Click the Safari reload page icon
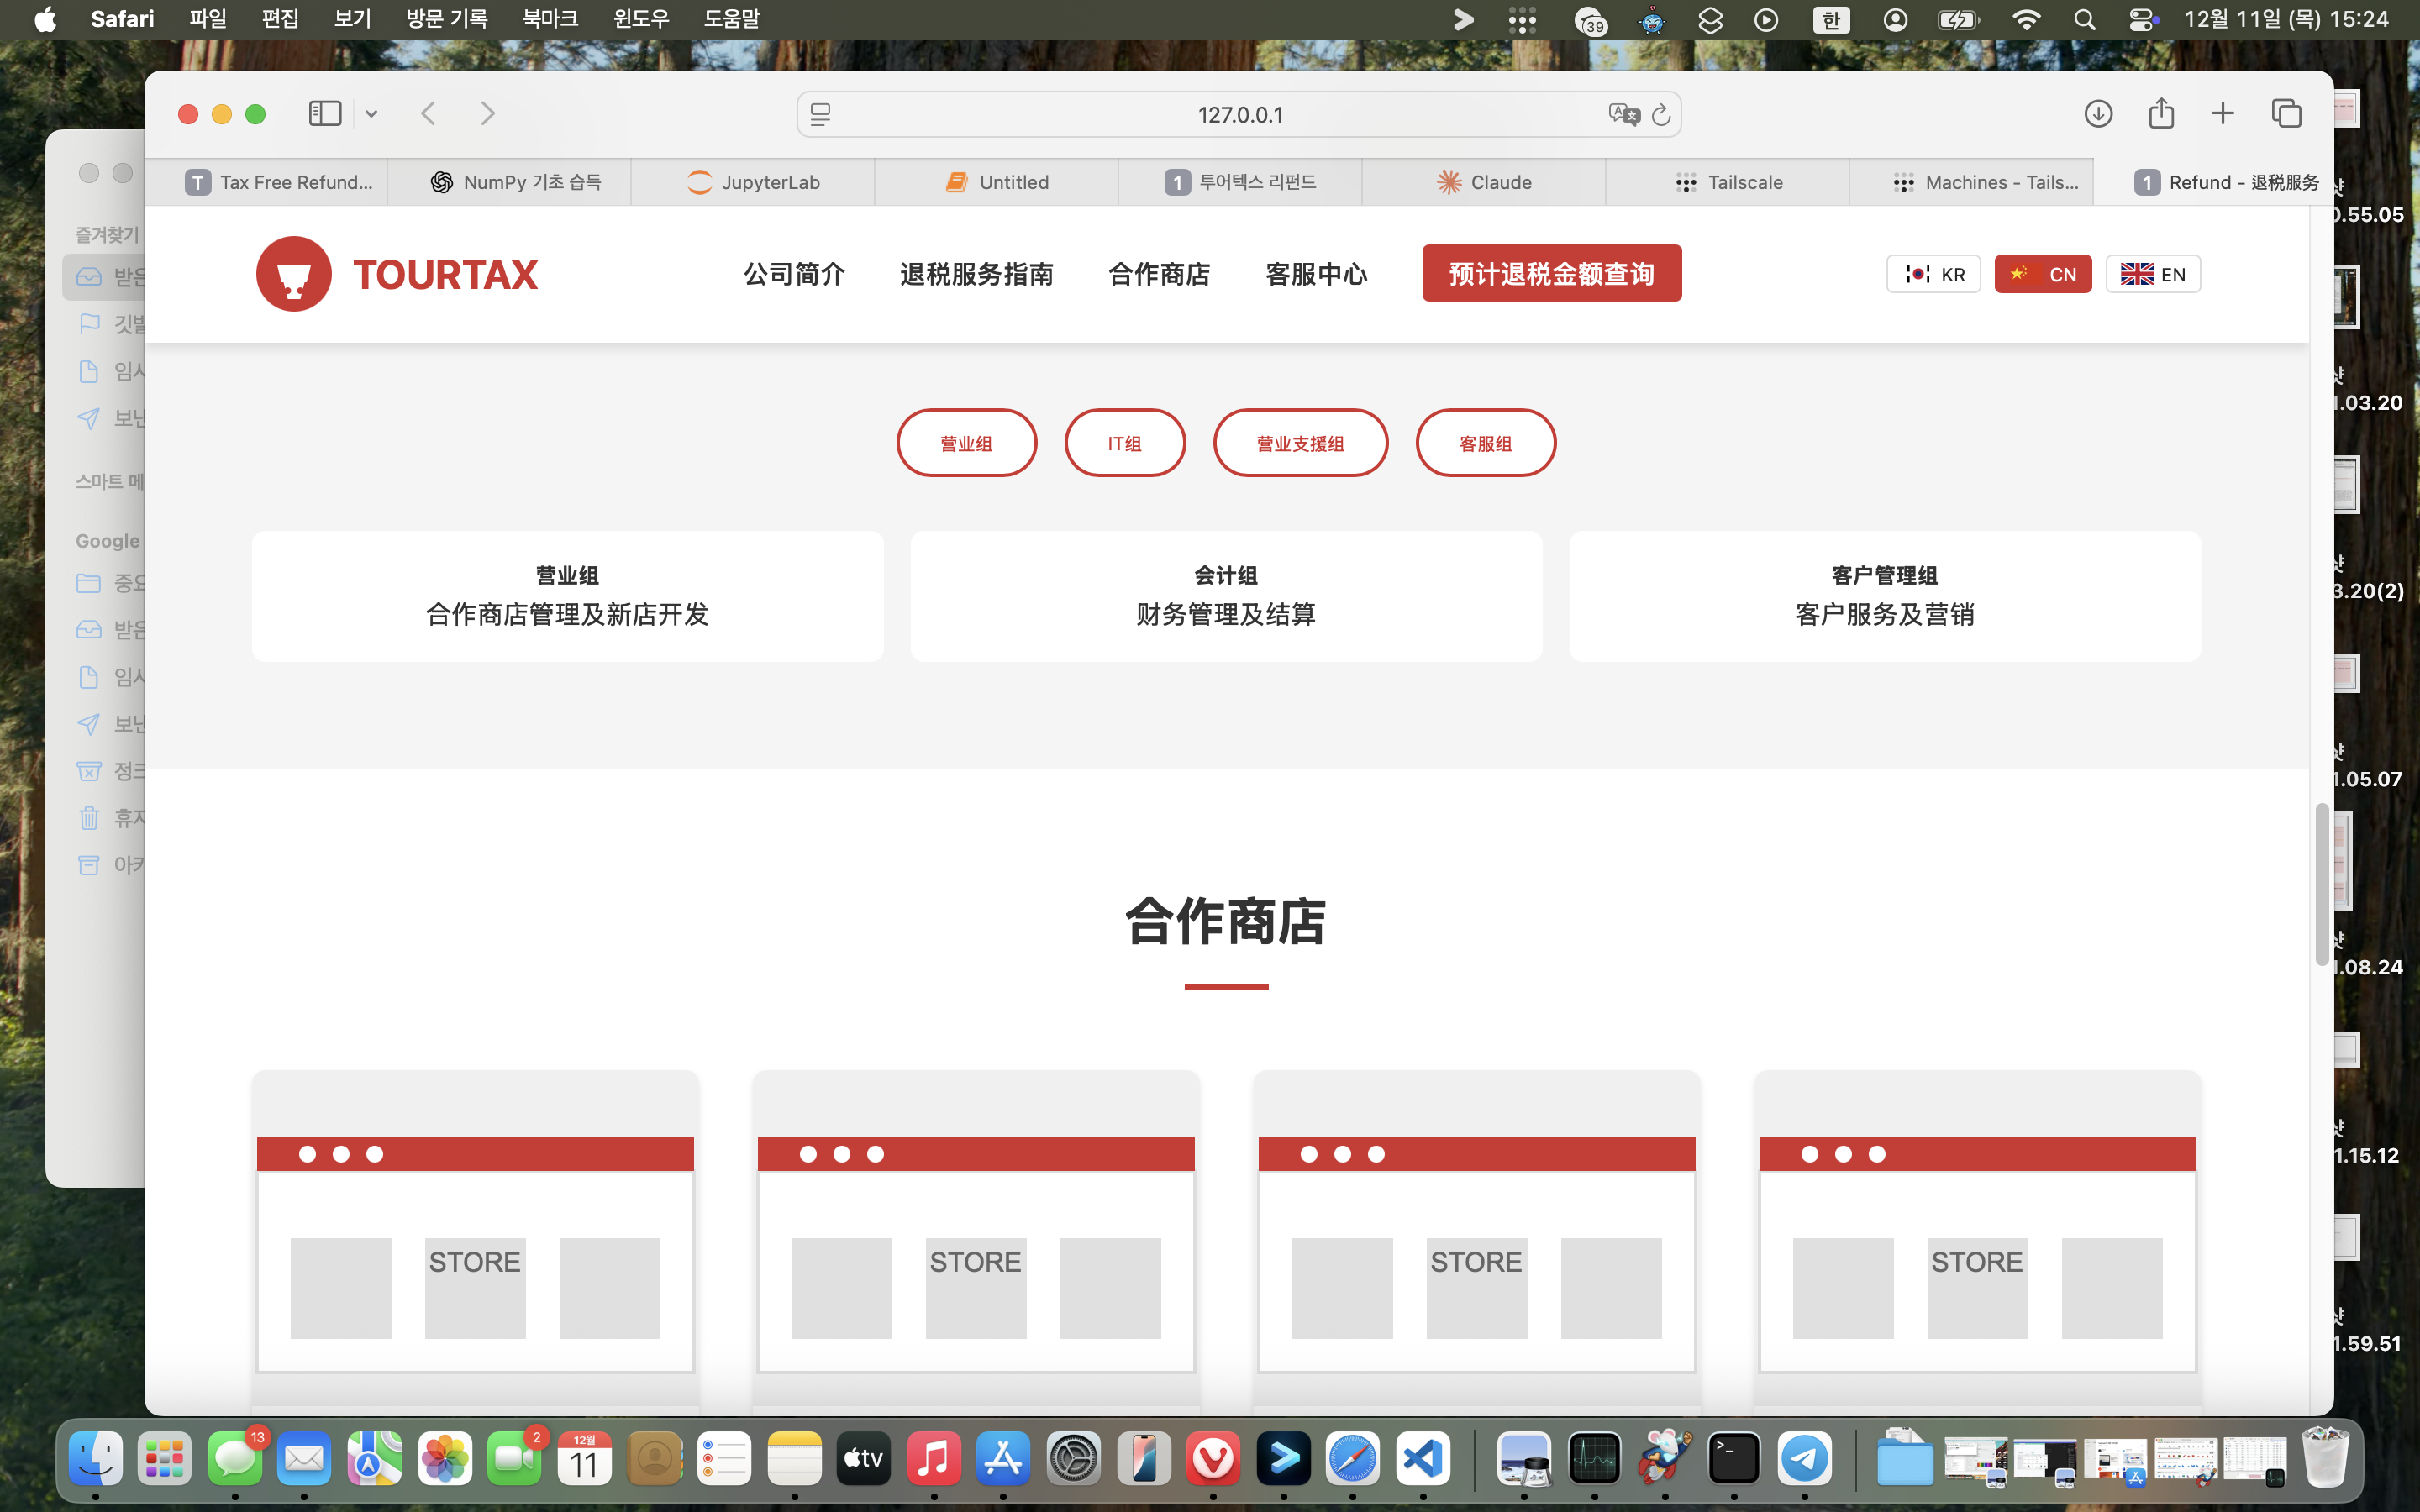This screenshot has width=2420, height=1512. tap(1661, 115)
